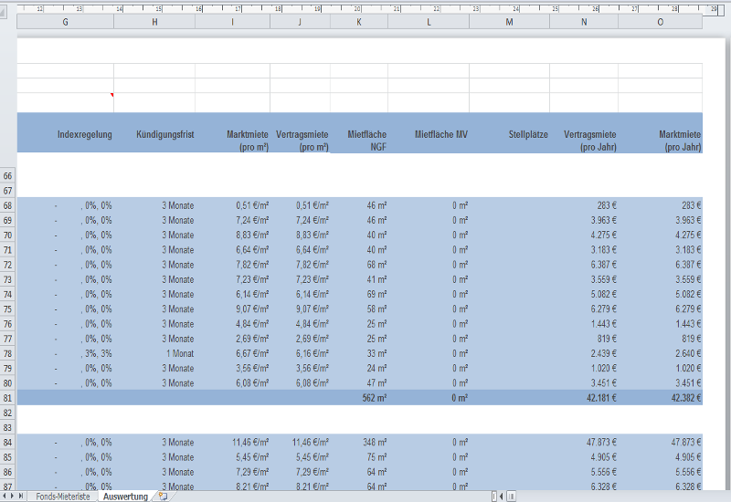Go to next sheet with navigation arrow
Screen dimensions: 731x502
[x=12, y=497]
